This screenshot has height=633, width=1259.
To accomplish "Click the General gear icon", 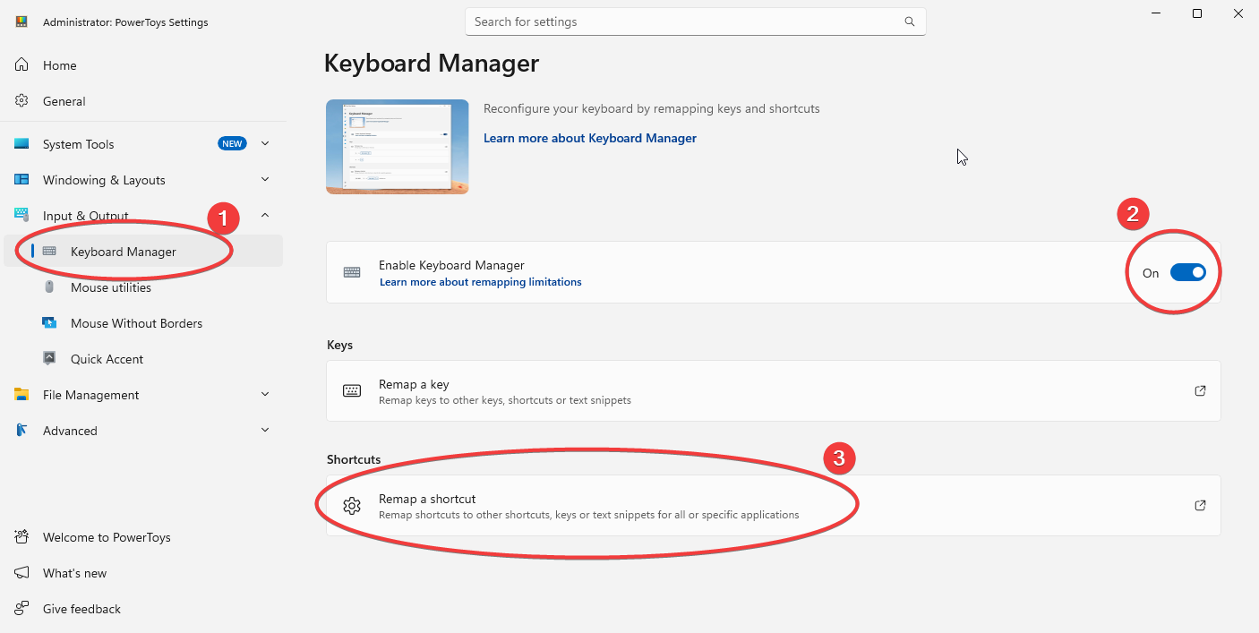I will 22,101.
